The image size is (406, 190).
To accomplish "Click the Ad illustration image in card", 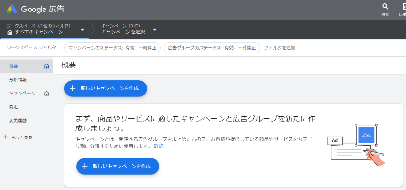I will coord(356,146).
